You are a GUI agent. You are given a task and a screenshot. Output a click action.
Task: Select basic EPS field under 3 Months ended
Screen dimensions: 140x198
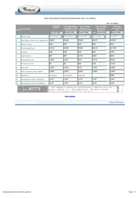(x=56, y=79)
